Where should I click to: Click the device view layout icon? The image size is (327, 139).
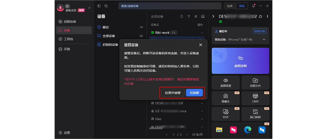pyautogui.click(x=203, y=17)
